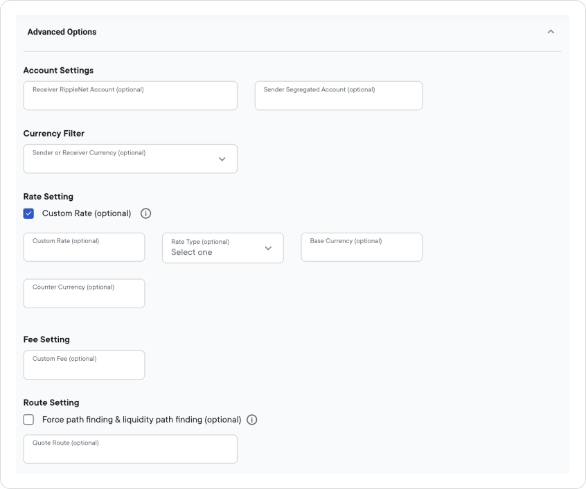Toggle the Custom Rate option off
Screen dimensions: 586x489
pyautogui.click(x=28, y=213)
